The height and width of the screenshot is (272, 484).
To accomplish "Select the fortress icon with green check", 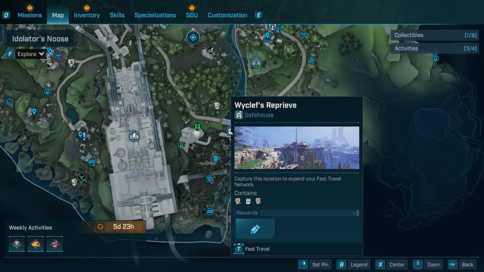I will click(134, 136).
